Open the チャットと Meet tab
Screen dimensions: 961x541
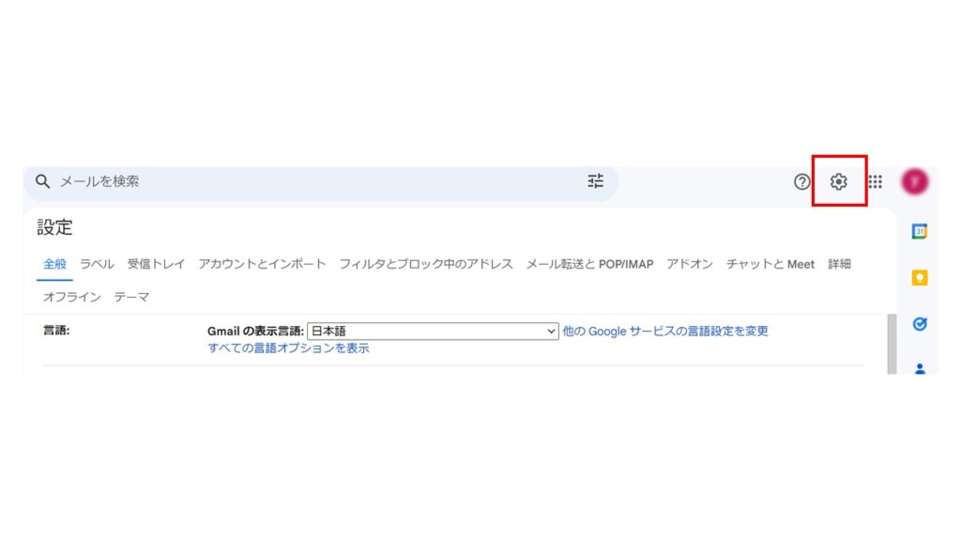tap(770, 264)
